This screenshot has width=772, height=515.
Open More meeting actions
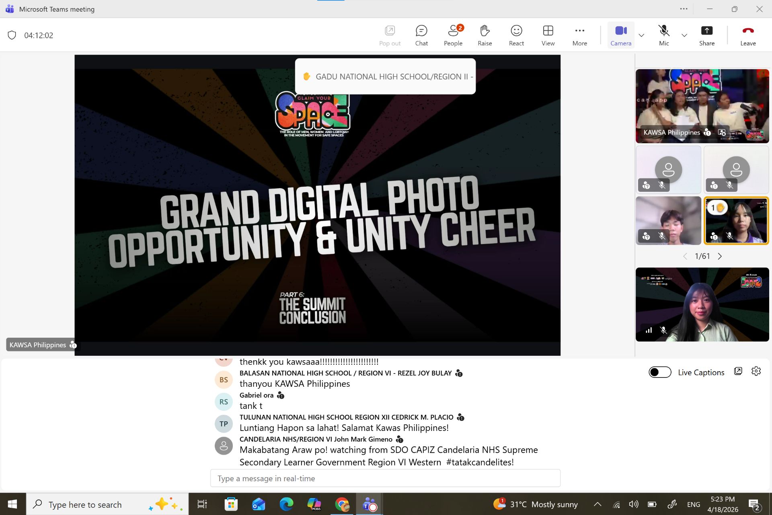tap(579, 35)
